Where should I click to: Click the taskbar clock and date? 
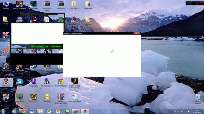197,111
